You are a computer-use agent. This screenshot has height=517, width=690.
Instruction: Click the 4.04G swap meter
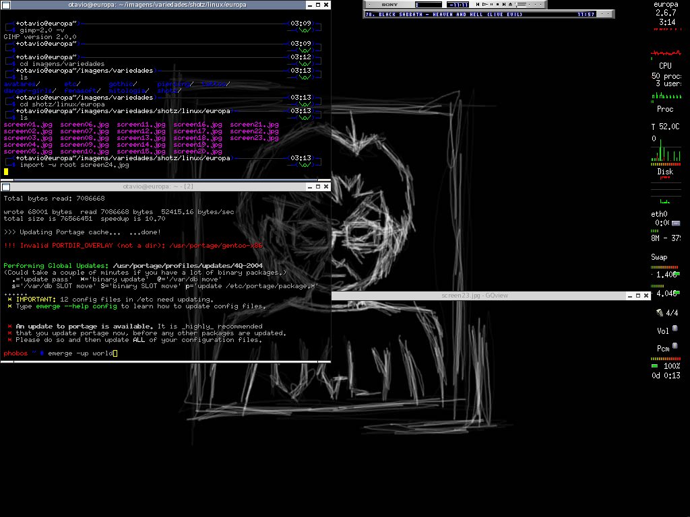click(x=666, y=294)
